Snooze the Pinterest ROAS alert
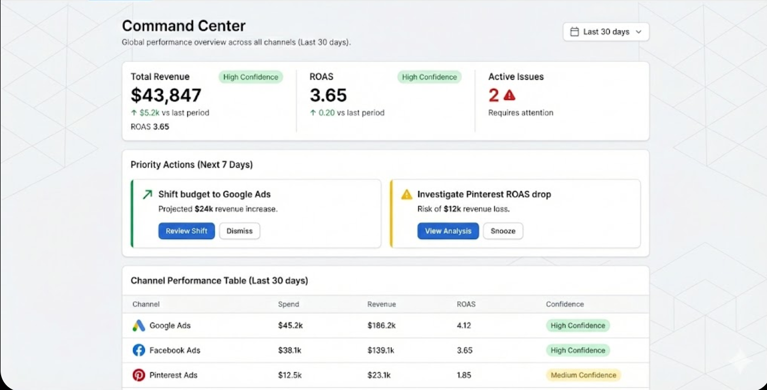This screenshot has width=767, height=390. tap(503, 231)
